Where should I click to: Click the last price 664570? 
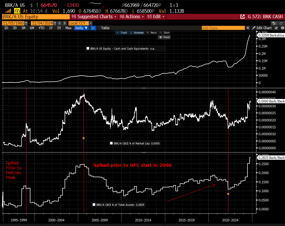49,5
